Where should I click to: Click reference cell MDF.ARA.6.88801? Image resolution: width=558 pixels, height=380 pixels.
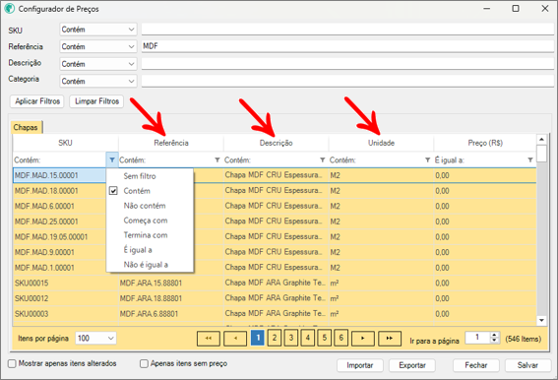pos(171,314)
